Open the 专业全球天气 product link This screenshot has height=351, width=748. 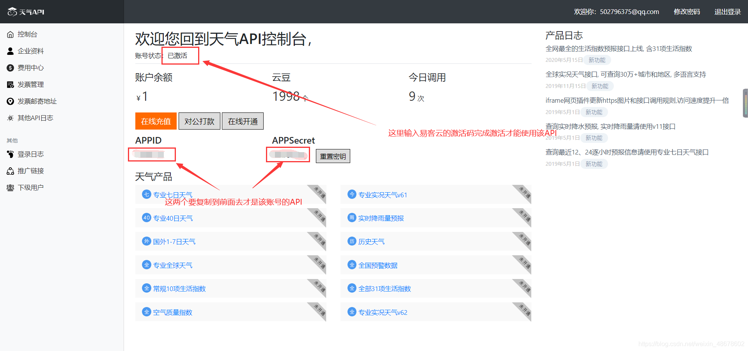[173, 265]
